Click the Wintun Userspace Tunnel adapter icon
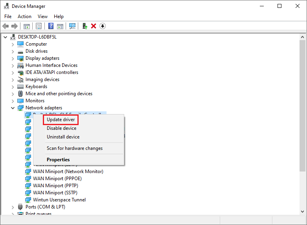The width and height of the screenshot is (307, 225). pos(28,200)
